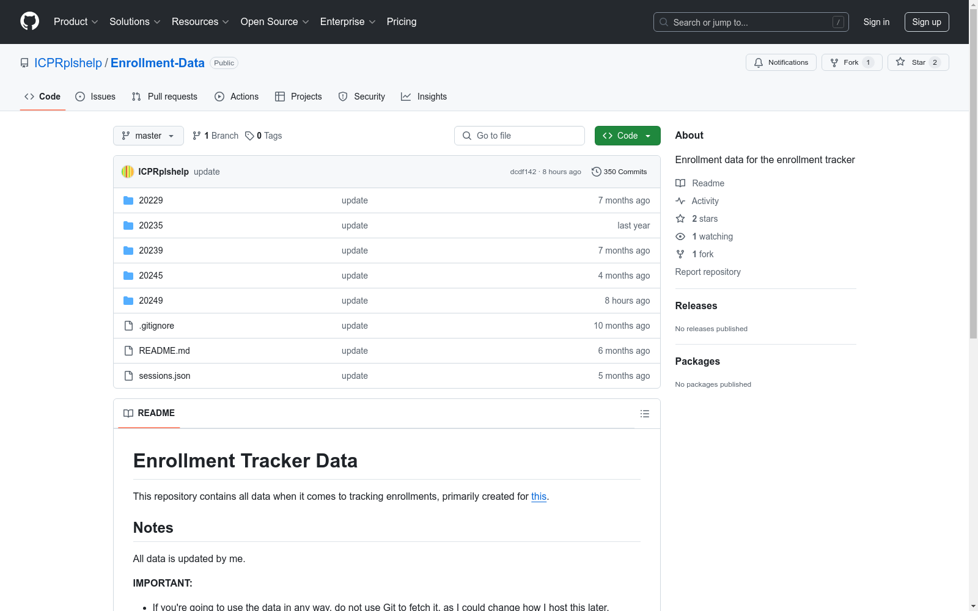This screenshot has height=611, width=978.
Task: Click the Packages heading
Action: point(697,361)
